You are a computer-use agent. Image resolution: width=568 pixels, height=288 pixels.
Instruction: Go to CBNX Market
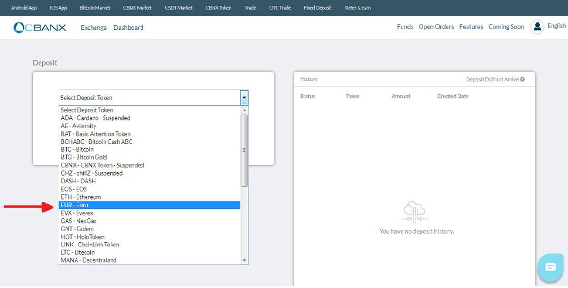pyautogui.click(x=137, y=8)
